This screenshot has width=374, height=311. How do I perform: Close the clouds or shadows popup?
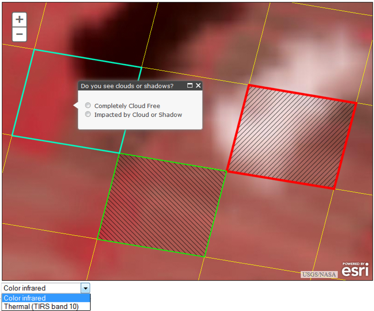coord(198,86)
